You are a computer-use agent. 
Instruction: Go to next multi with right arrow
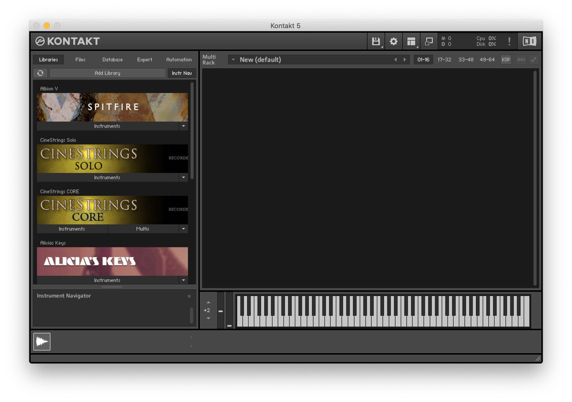(x=405, y=59)
